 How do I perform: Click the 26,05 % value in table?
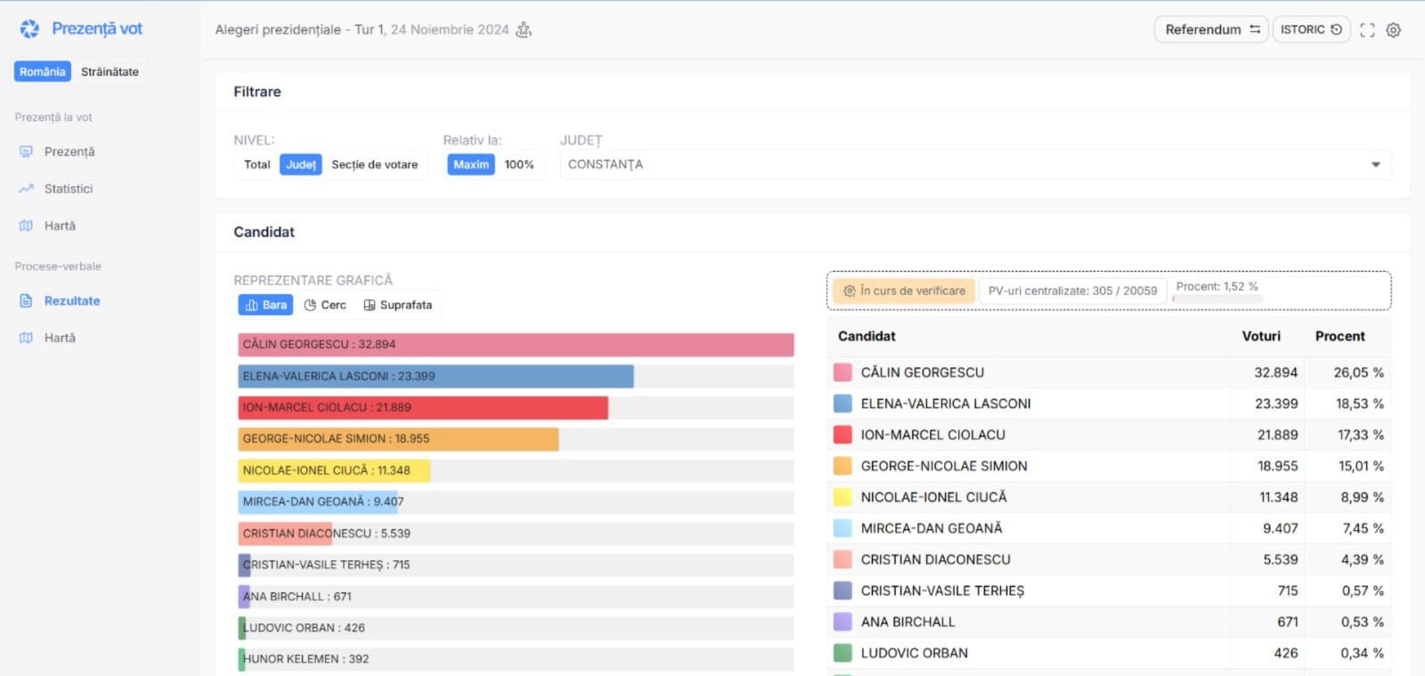pos(1358,372)
